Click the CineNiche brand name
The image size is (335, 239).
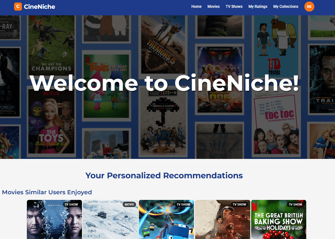[39, 7]
